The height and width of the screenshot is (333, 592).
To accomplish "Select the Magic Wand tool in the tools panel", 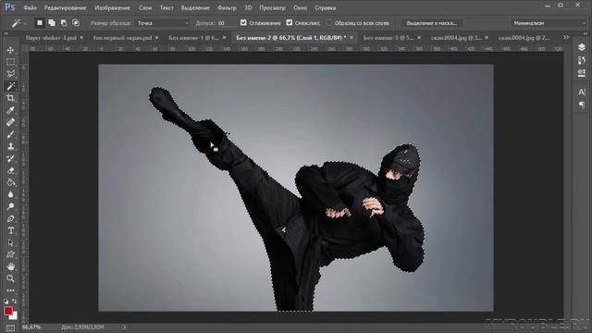I will pyautogui.click(x=10, y=86).
